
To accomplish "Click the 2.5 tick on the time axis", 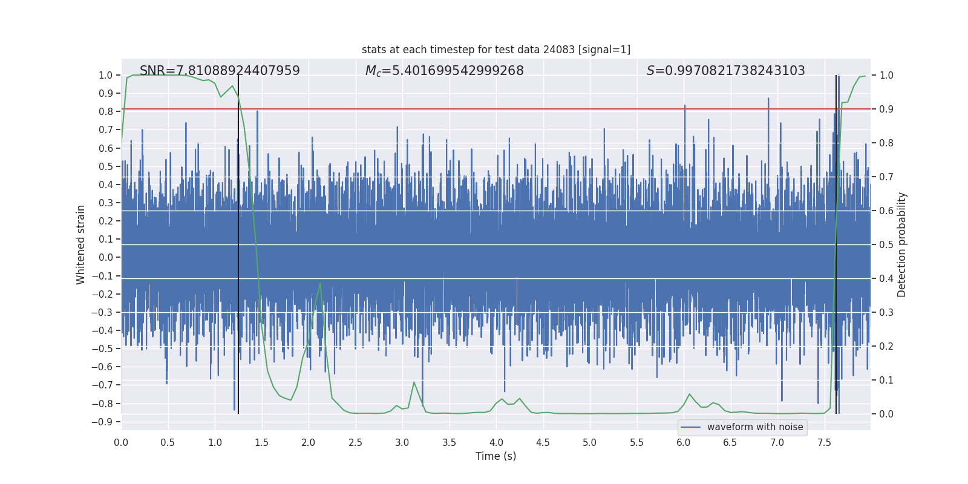I will tap(355, 442).
